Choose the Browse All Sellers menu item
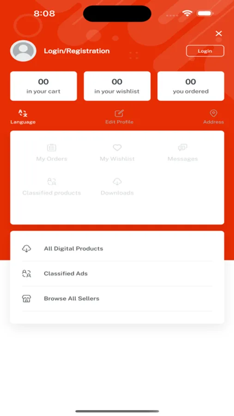 pos(117,299)
